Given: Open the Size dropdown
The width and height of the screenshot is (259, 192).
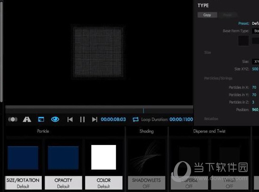Looking at the screenshot, I should point(256,62).
